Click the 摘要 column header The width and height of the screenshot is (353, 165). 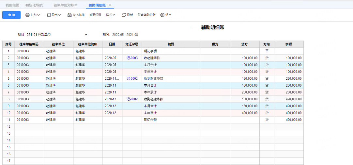point(171,44)
